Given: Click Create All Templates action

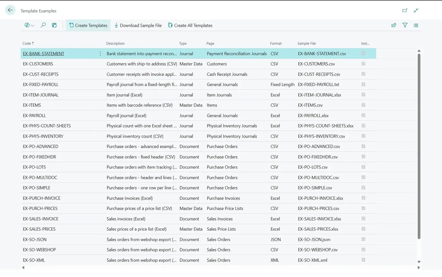Looking at the screenshot, I should click(x=190, y=25).
